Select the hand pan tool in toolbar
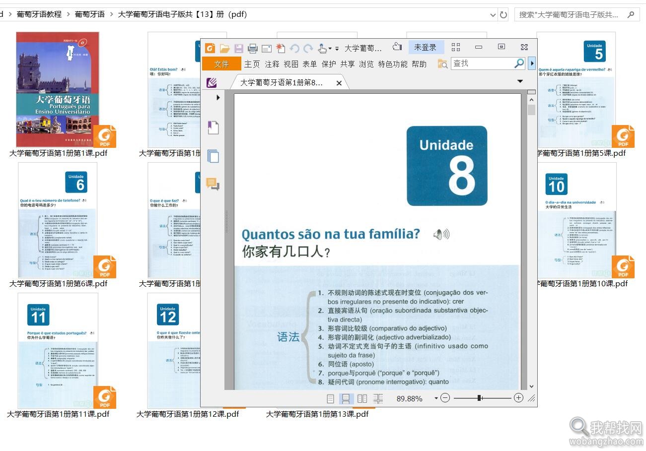 click(x=322, y=47)
